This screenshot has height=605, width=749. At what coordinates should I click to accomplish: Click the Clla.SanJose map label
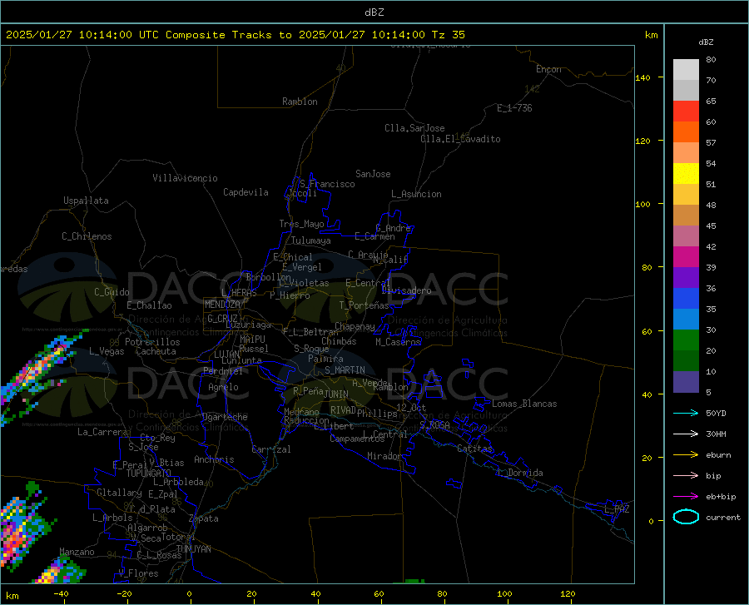tap(414, 128)
